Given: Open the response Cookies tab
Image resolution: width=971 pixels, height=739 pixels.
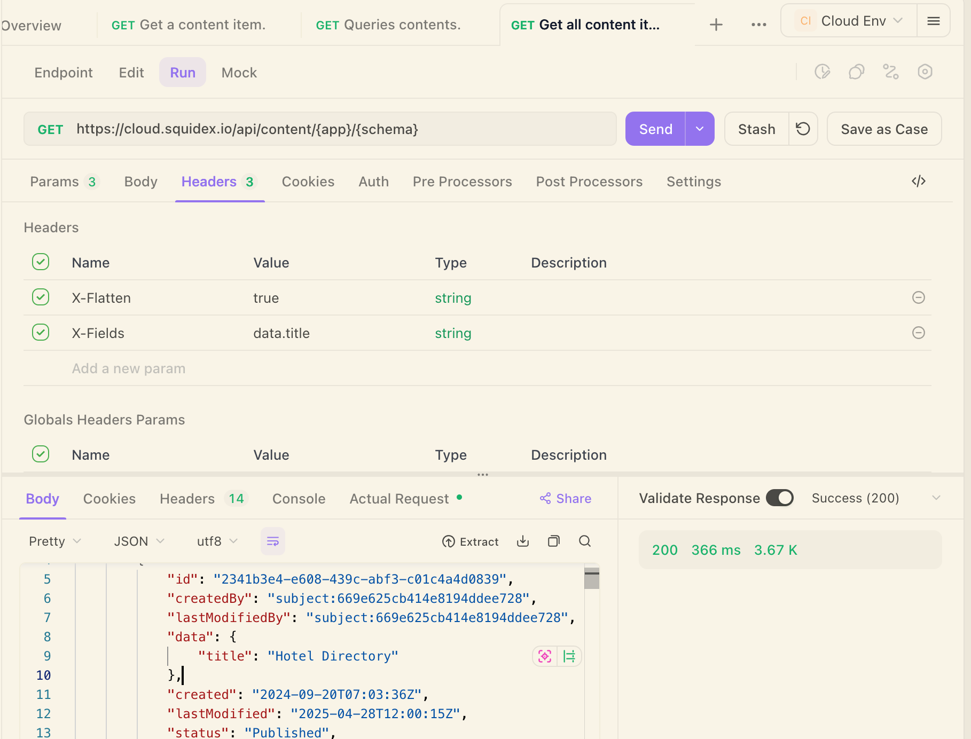Looking at the screenshot, I should pos(109,499).
